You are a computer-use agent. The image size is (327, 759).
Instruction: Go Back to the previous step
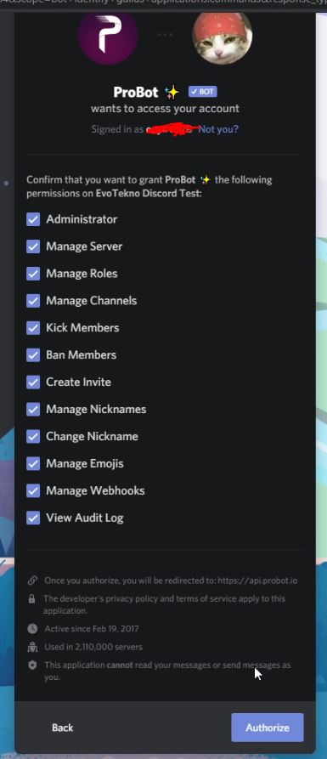(62, 728)
